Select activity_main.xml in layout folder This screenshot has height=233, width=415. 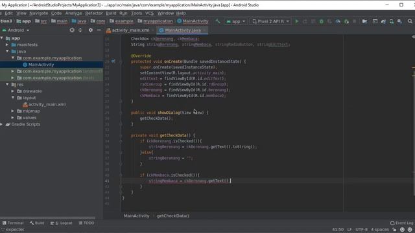coord(47,104)
